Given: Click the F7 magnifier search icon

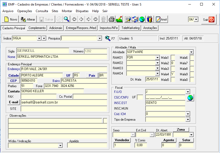Looking at the screenshot, I should coord(107,38).
